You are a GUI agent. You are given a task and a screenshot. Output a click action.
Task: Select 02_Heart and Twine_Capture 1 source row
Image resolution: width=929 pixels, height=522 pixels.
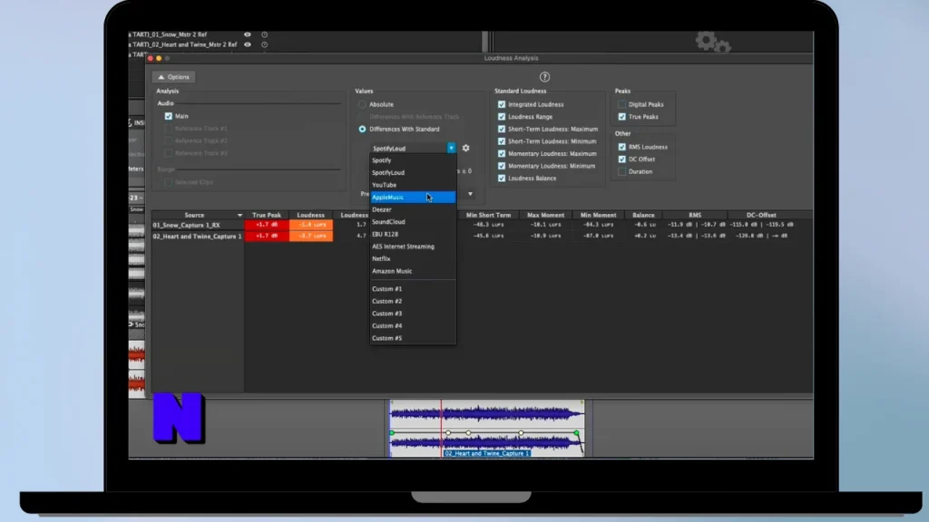coord(197,237)
